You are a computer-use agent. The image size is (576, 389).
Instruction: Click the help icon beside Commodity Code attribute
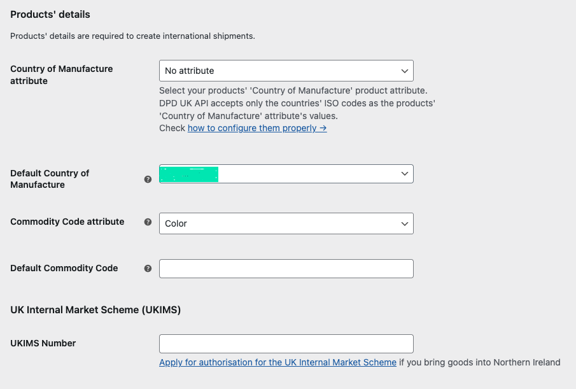[x=148, y=223]
